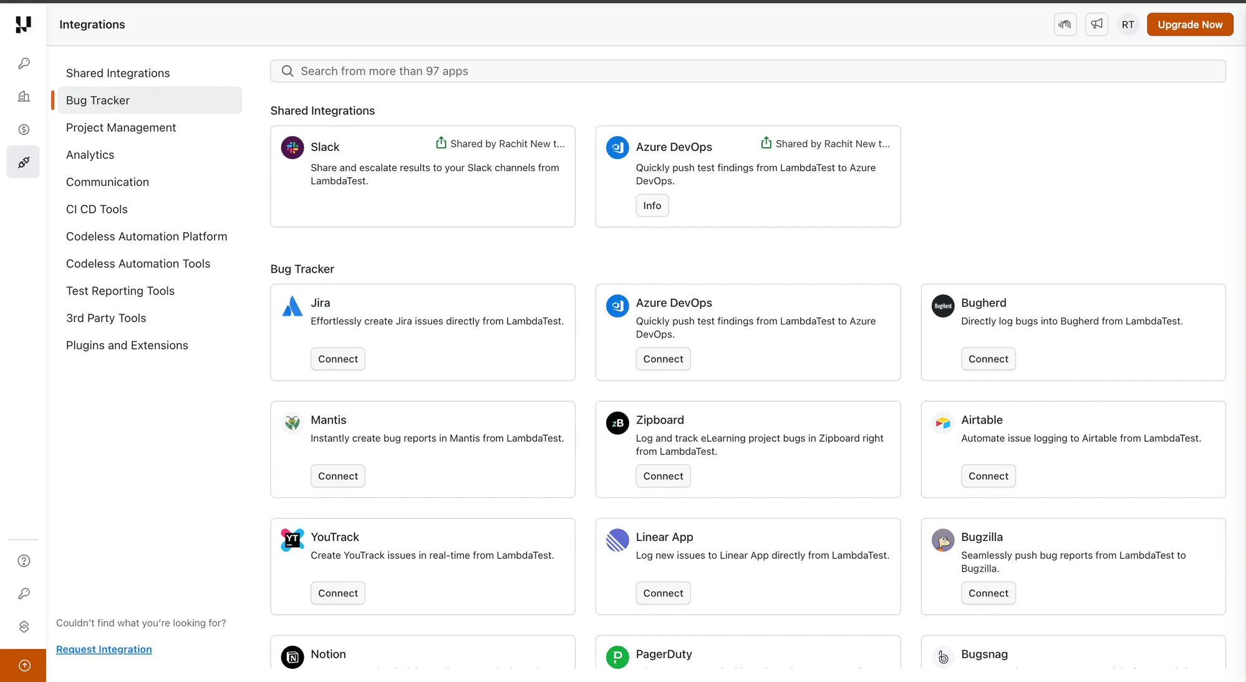Viewport: 1246px width, 682px height.
Task: Connect the Airtable integration
Action: 988,476
